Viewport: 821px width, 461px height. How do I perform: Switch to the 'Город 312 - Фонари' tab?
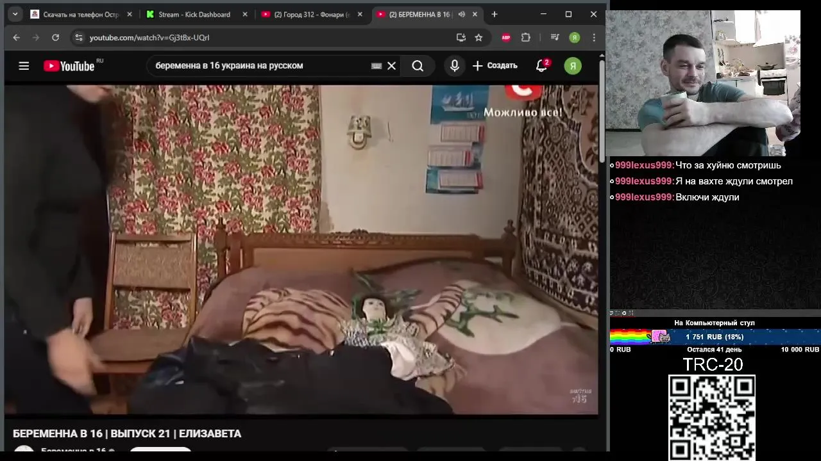point(312,14)
